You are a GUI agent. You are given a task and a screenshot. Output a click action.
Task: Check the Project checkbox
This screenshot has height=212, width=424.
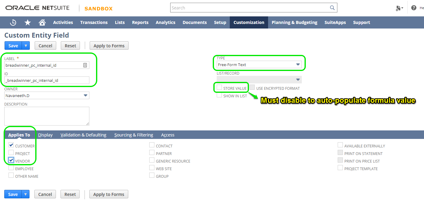click(11, 153)
